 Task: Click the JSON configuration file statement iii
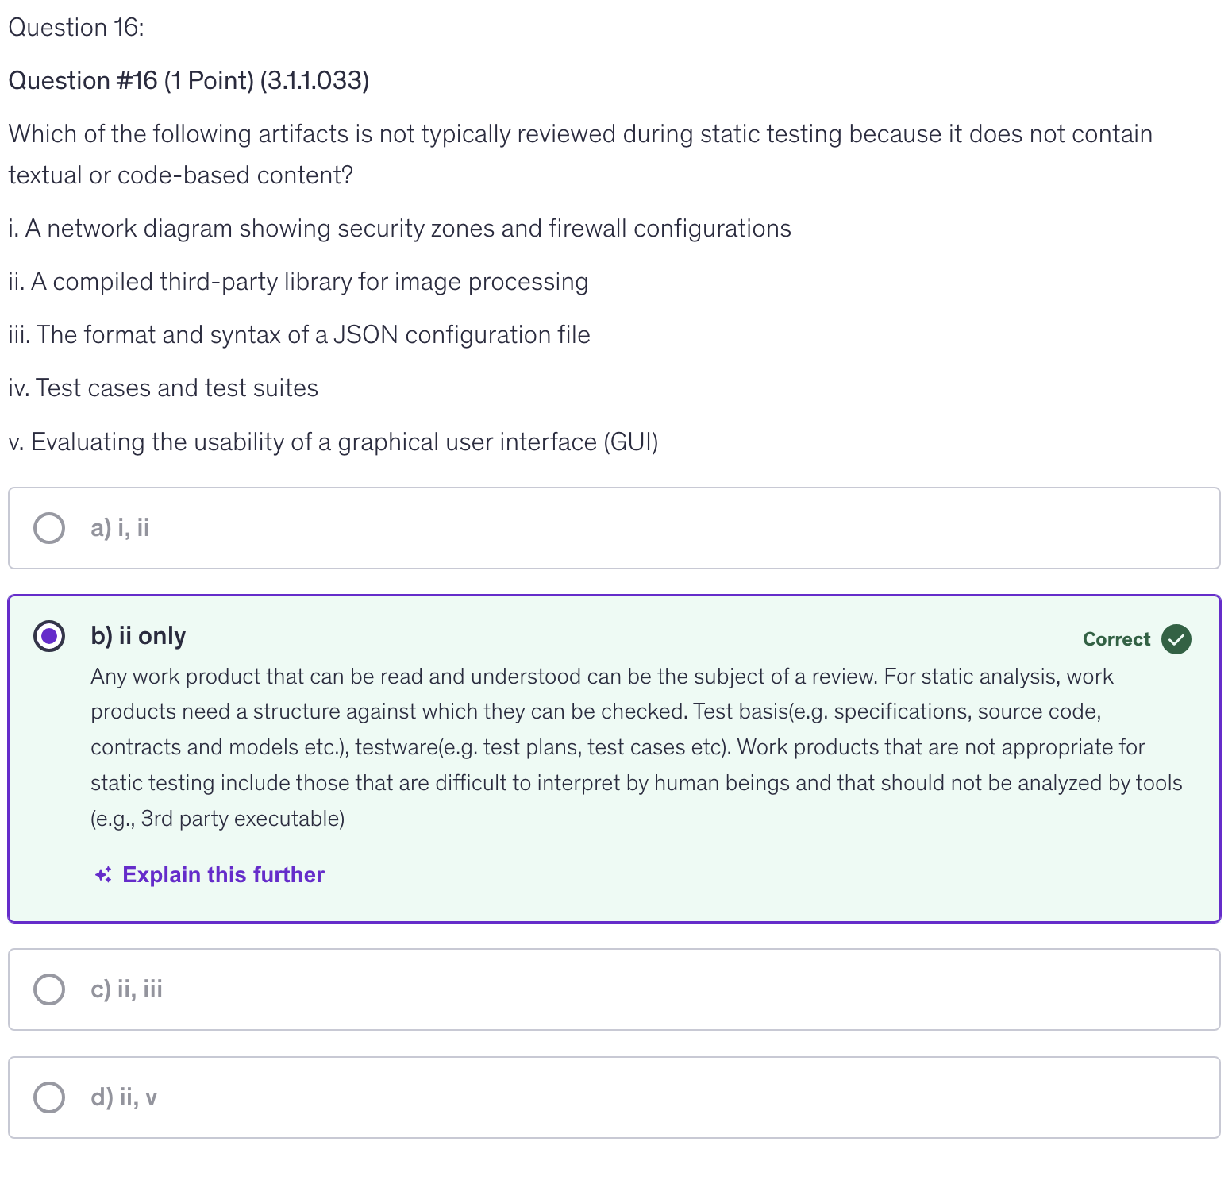[299, 335]
